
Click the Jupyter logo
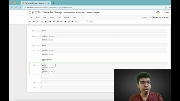[35, 12]
